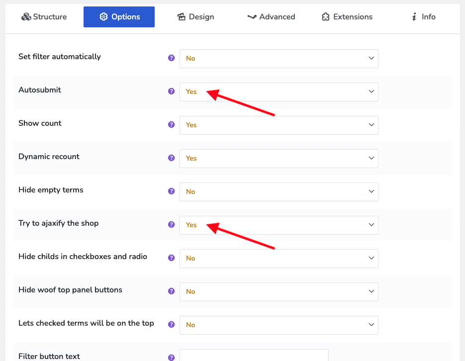This screenshot has height=361, width=465.
Task: Open the Extensions tab
Action: point(347,17)
